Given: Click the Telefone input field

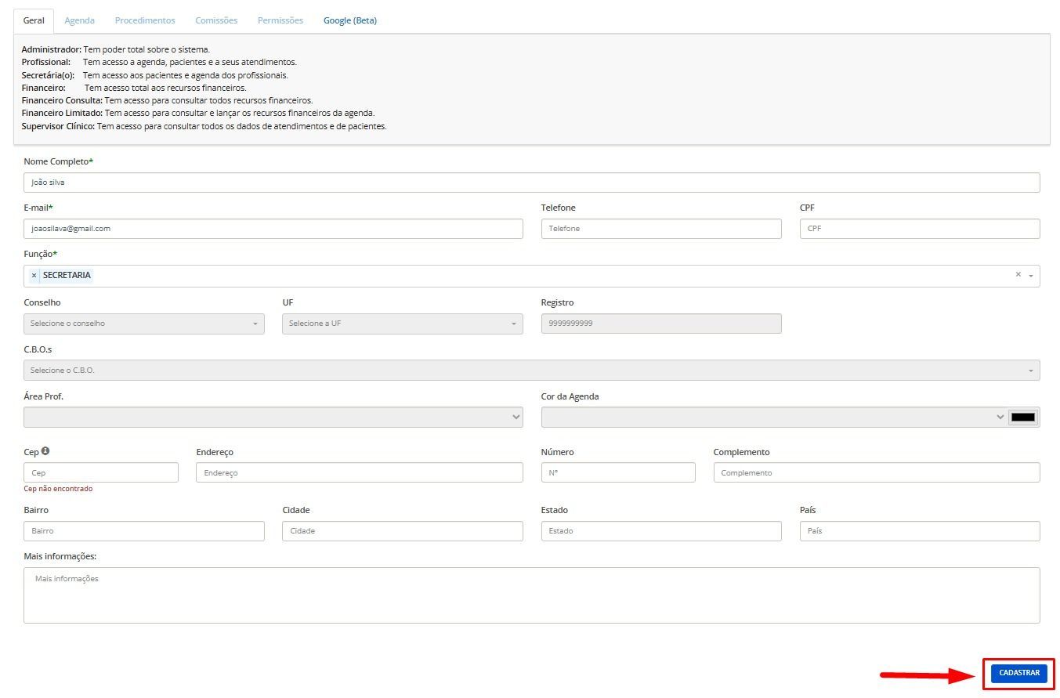Looking at the screenshot, I should coord(661,229).
